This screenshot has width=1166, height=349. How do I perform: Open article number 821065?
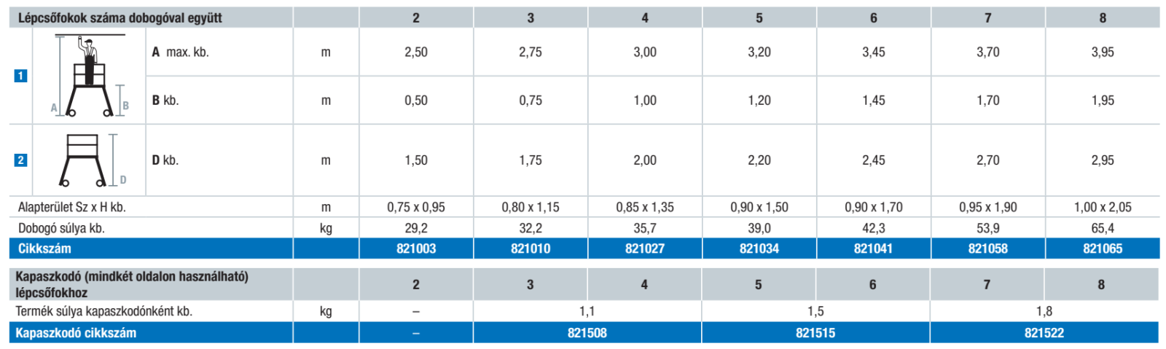coord(1102,248)
